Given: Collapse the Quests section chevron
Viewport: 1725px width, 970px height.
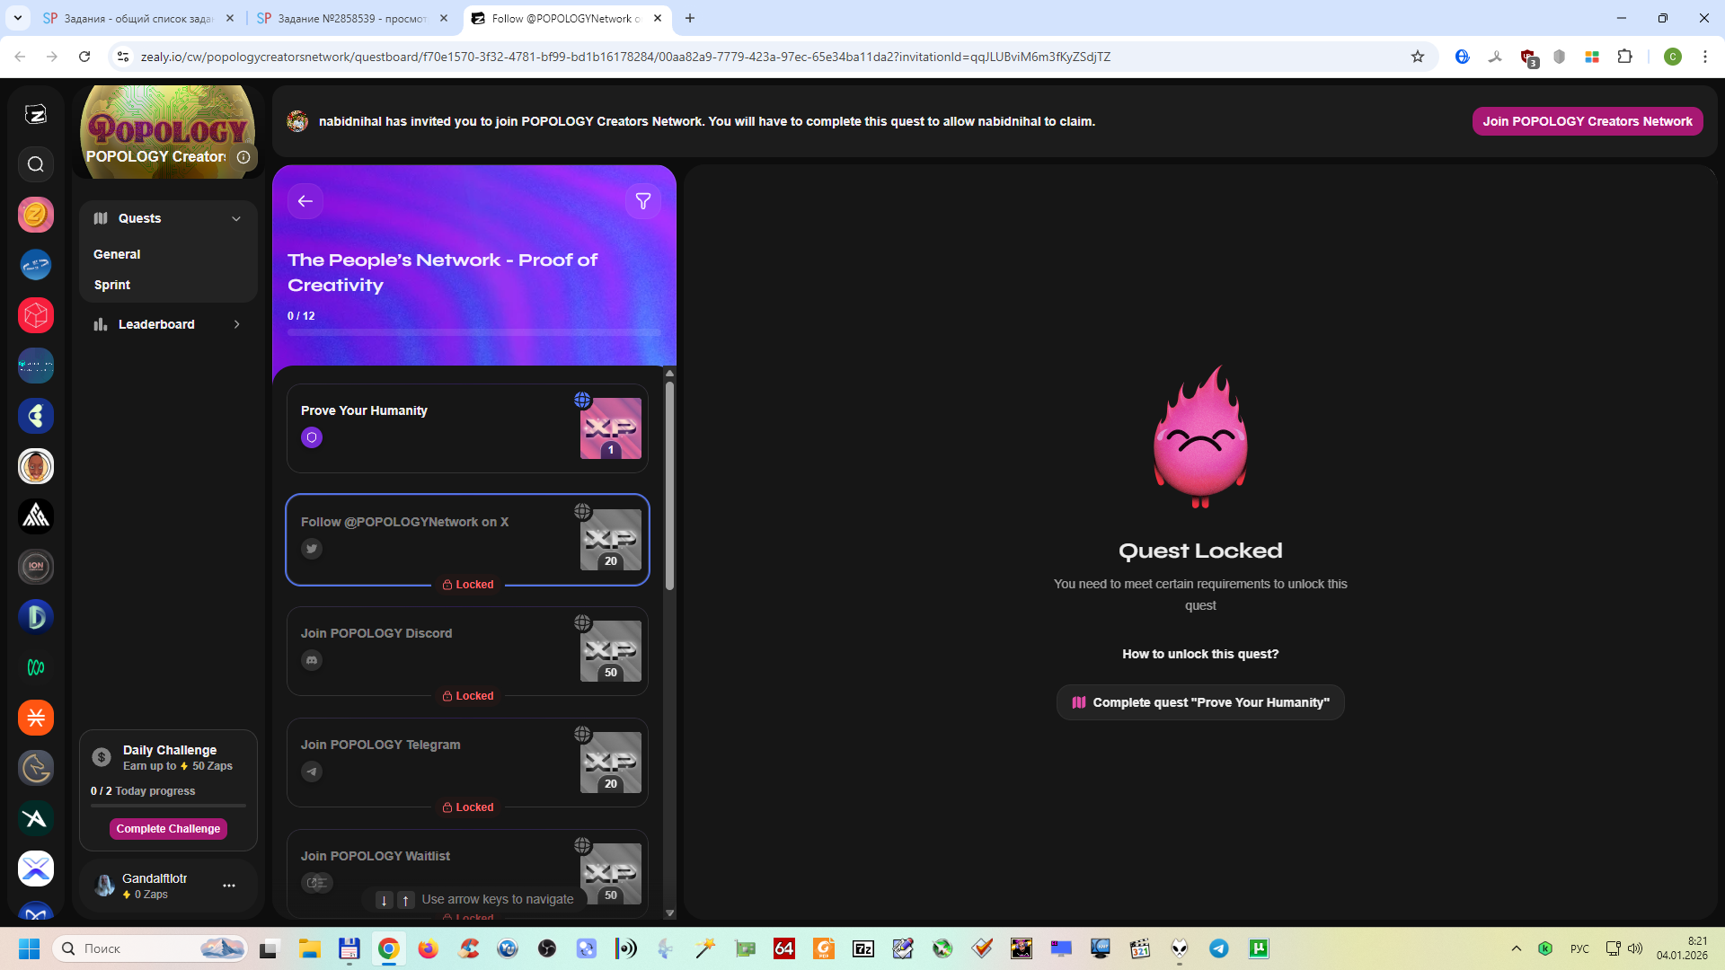Looking at the screenshot, I should pos(236,218).
